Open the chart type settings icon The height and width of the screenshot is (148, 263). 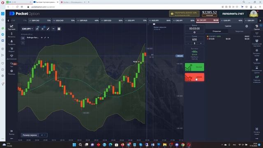click(37, 29)
